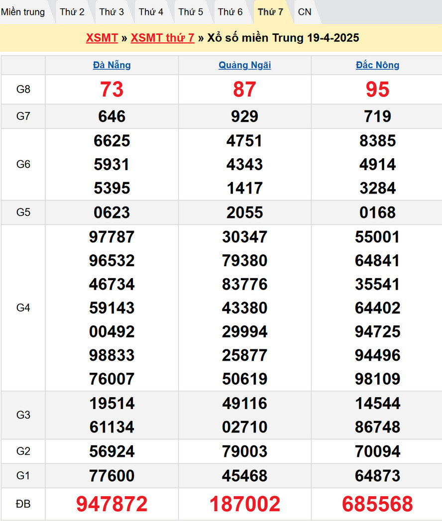This screenshot has width=442, height=521.
Task: Follow the XSMT breadcrumb link
Action: tap(102, 38)
